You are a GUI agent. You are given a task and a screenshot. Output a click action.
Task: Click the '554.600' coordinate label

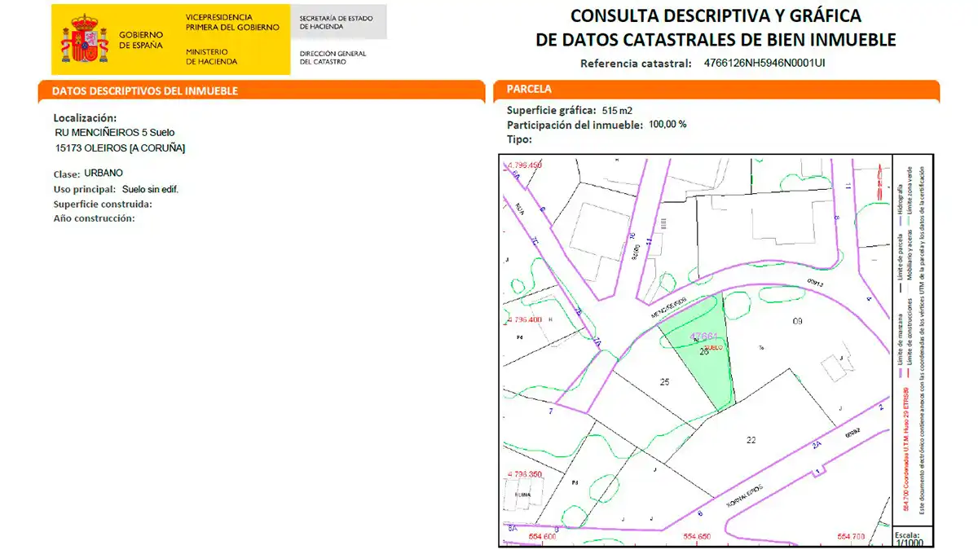click(x=542, y=537)
